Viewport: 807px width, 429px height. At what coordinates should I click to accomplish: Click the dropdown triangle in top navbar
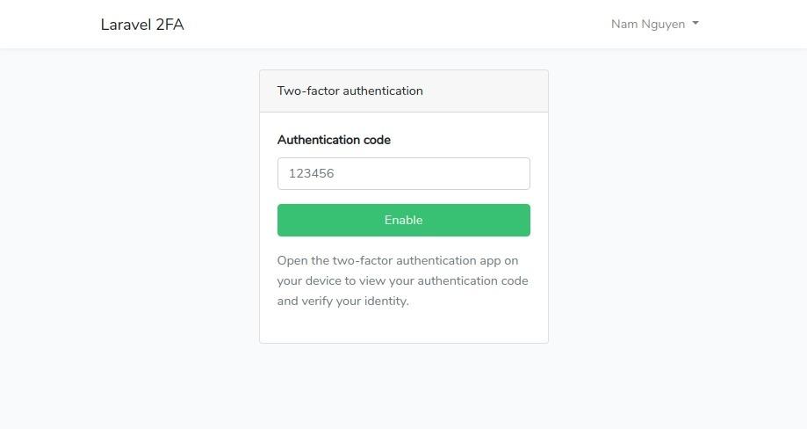tap(695, 24)
